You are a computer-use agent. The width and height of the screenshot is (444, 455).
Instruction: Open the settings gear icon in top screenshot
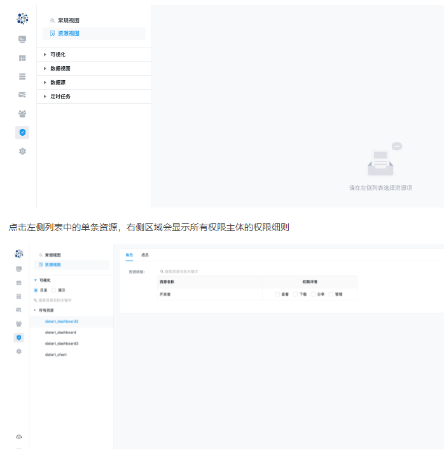click(22, 151)
